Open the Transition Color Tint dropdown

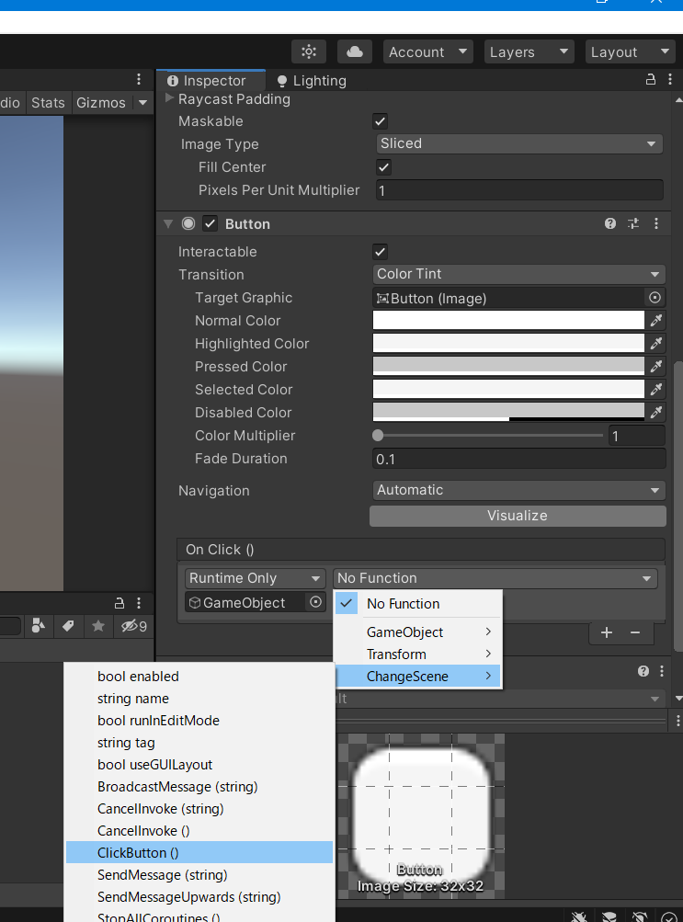coord(519,274)
